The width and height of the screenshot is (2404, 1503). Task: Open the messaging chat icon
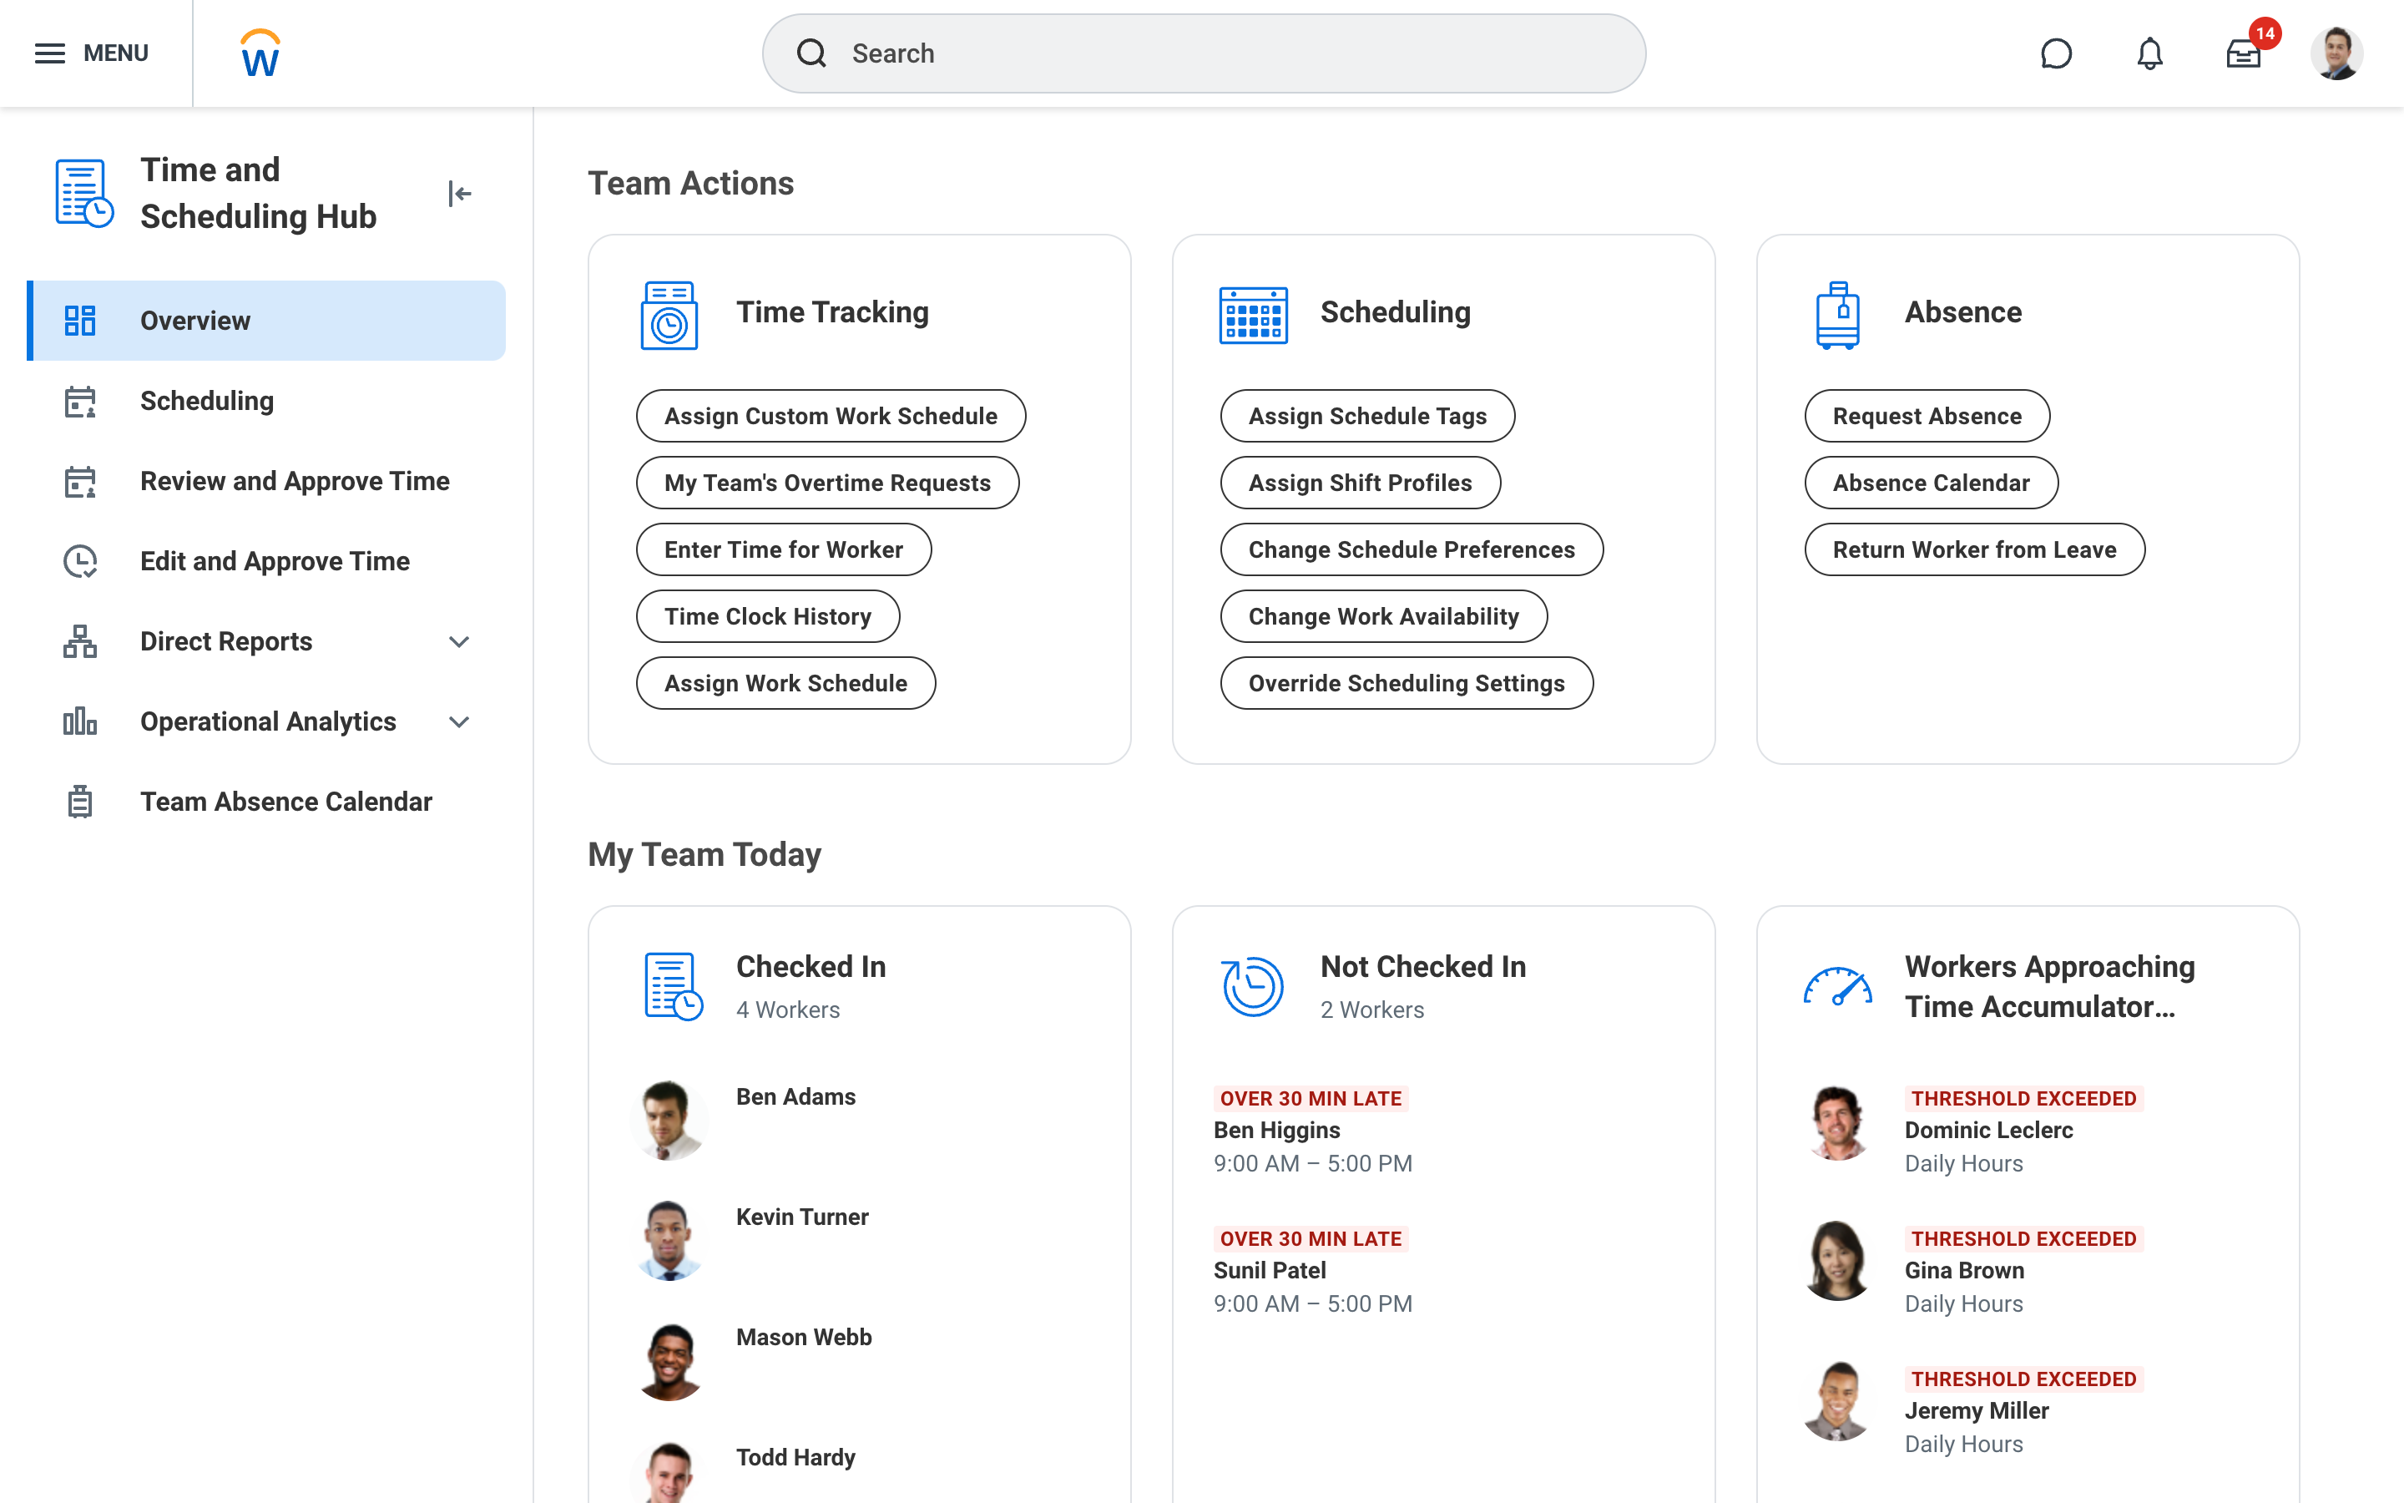[x=2058, y=53]
